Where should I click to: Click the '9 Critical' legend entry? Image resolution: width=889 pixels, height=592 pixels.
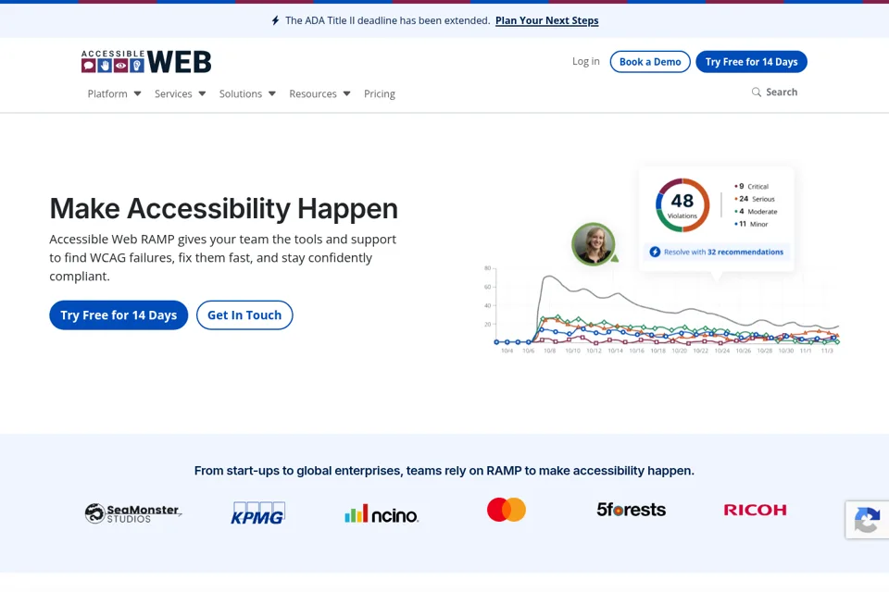click(x=752, y=186)
